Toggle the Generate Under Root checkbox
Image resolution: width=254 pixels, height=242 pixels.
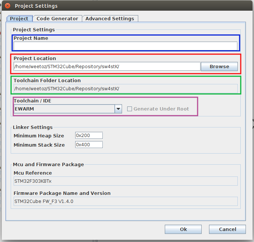(129, 109)
